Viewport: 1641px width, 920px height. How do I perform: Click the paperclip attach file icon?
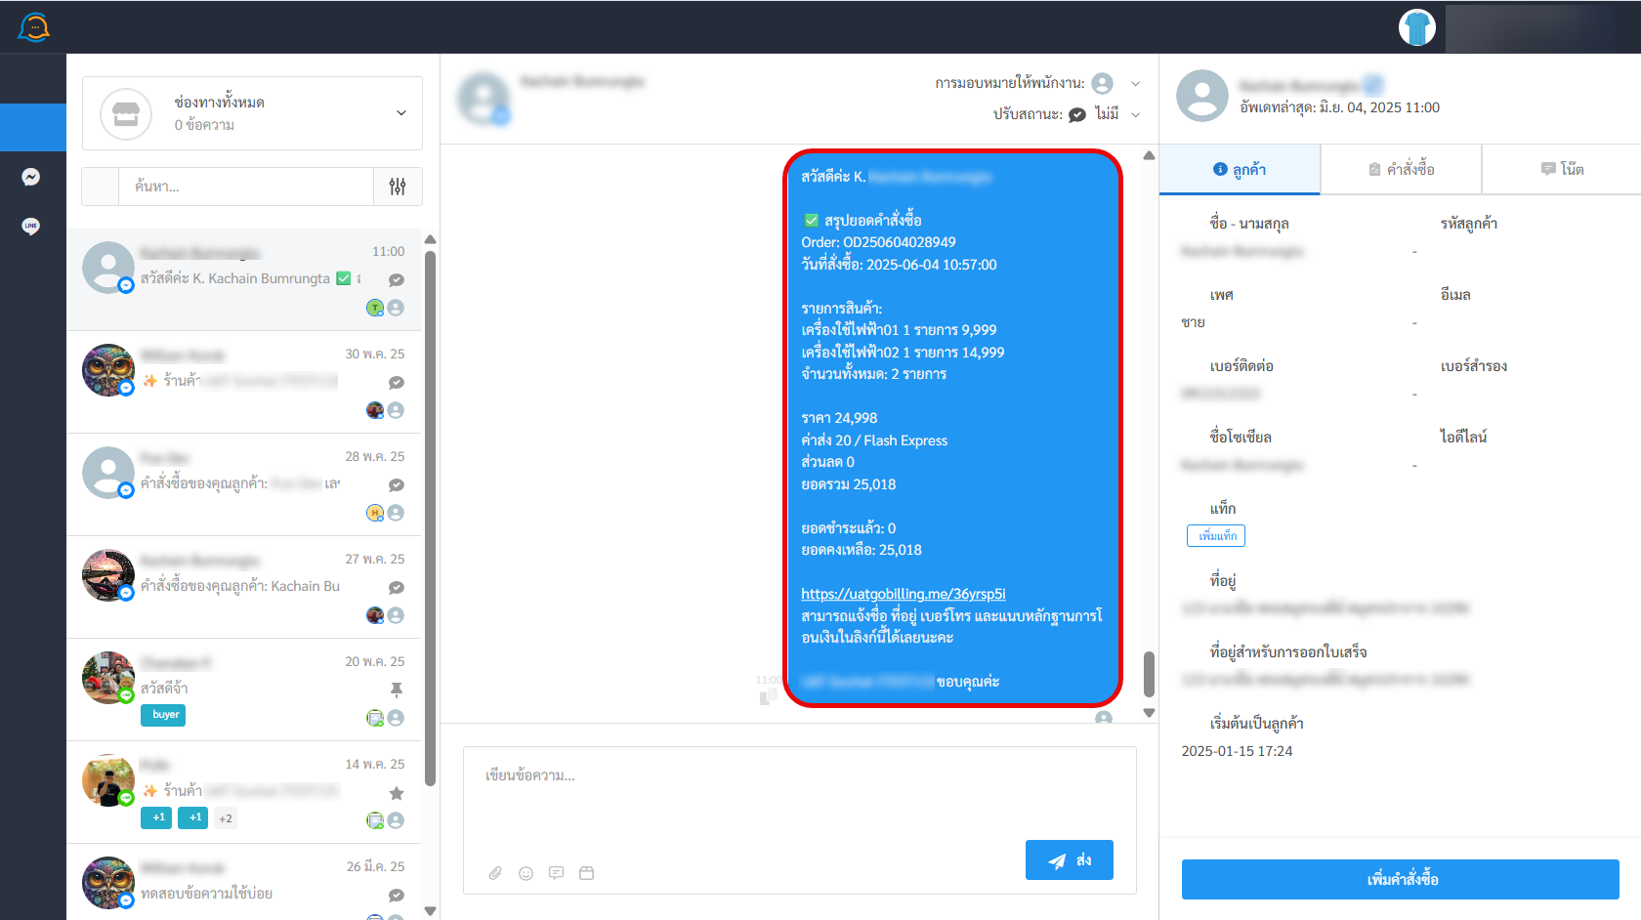[x=495, y=873]
